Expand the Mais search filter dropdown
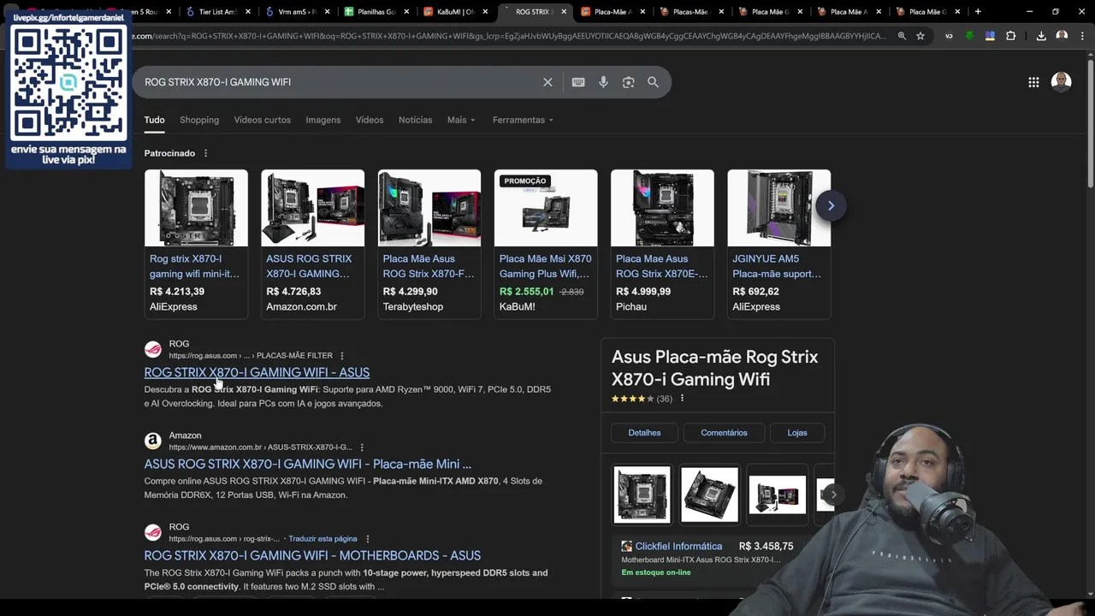This screenshot has height=616, width=1095. [x=461, y=120]
